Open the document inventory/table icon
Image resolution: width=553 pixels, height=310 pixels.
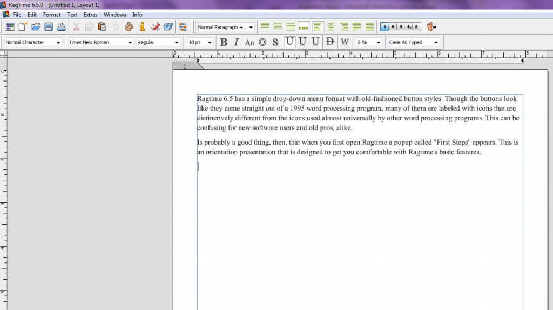pos(10,27)
